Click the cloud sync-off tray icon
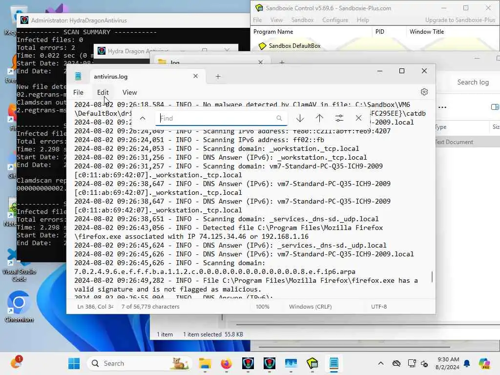Screen dimensions: 500x375 click(x=396, y=363)
